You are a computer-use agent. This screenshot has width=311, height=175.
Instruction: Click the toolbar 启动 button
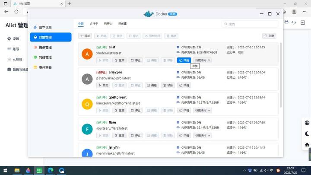(102, 36)
